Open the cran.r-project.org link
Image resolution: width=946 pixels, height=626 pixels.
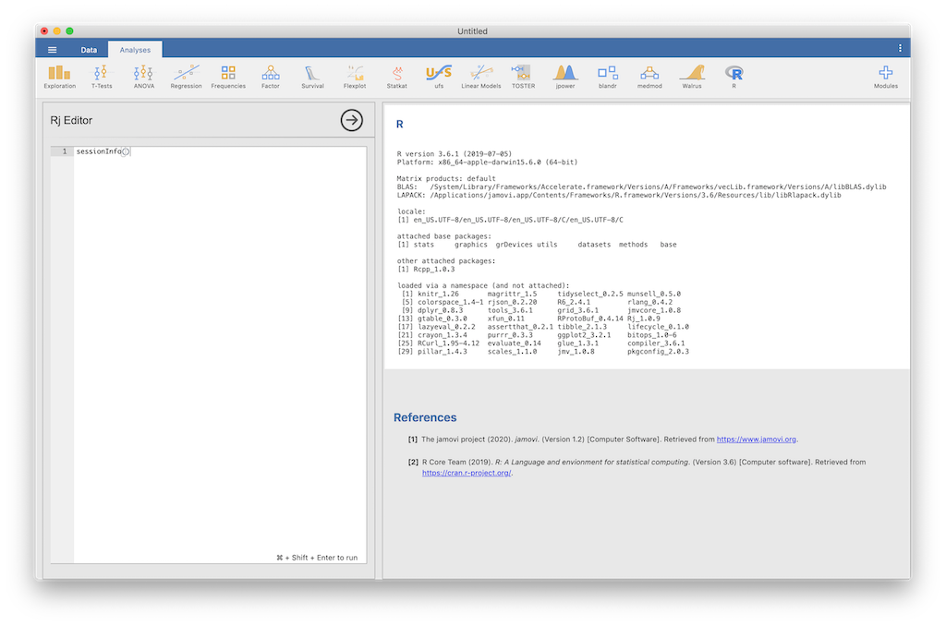click(x=467, y=473)
